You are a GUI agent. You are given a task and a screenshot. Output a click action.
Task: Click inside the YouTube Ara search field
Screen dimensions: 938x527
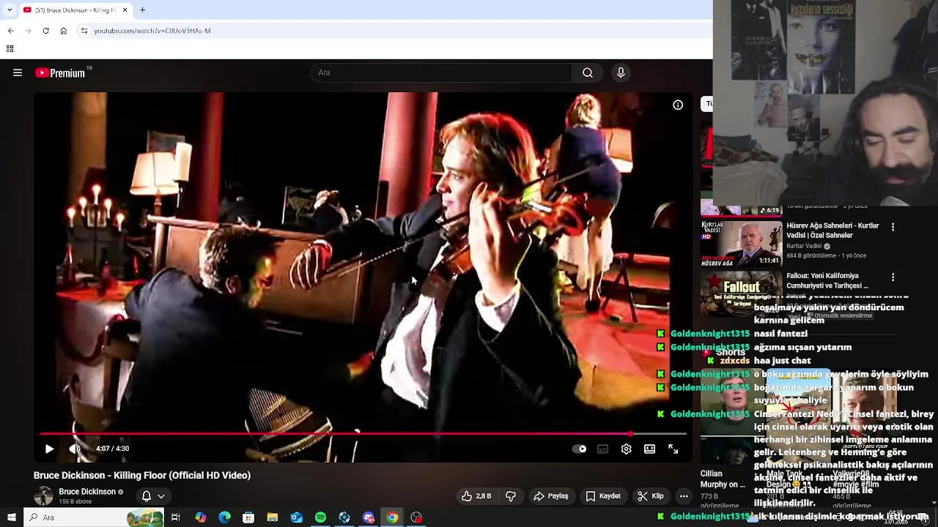tap(443, 72)
